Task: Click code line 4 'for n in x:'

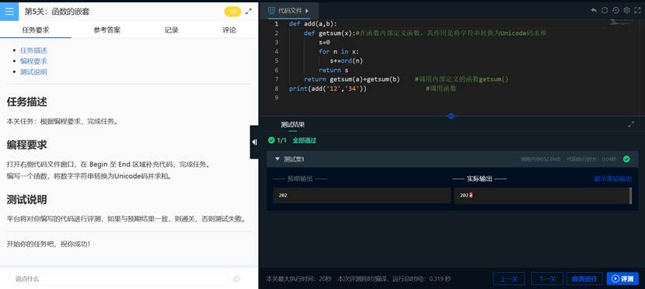Action: [339, 51]
